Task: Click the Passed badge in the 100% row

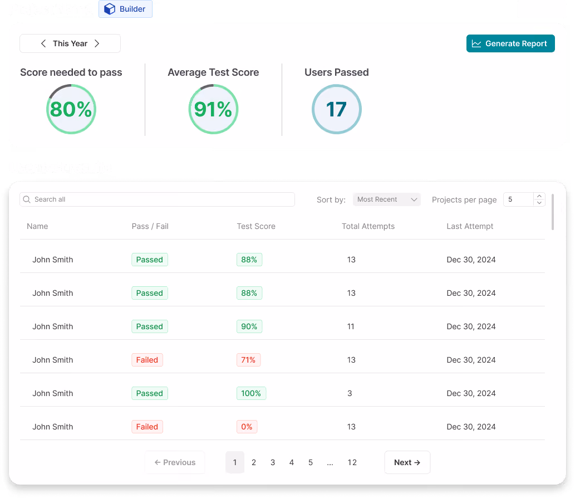Action: (x=150, y=393)
